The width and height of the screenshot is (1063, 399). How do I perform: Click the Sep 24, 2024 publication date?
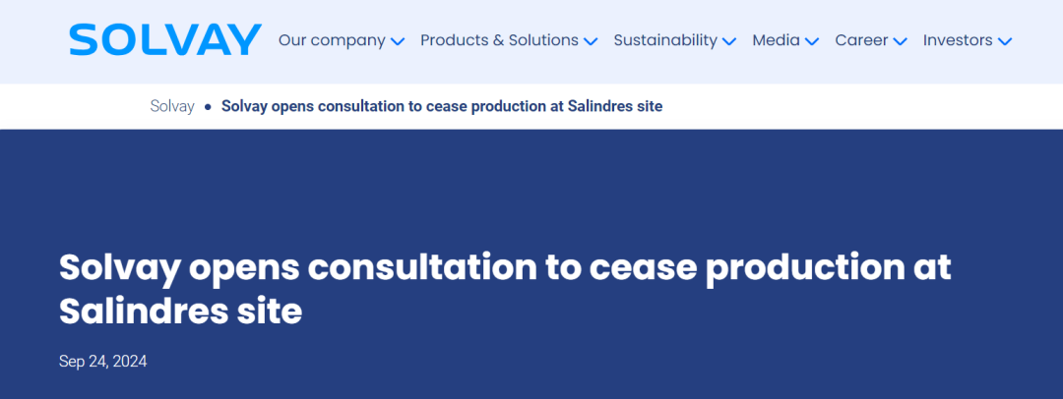coord(103,361)
